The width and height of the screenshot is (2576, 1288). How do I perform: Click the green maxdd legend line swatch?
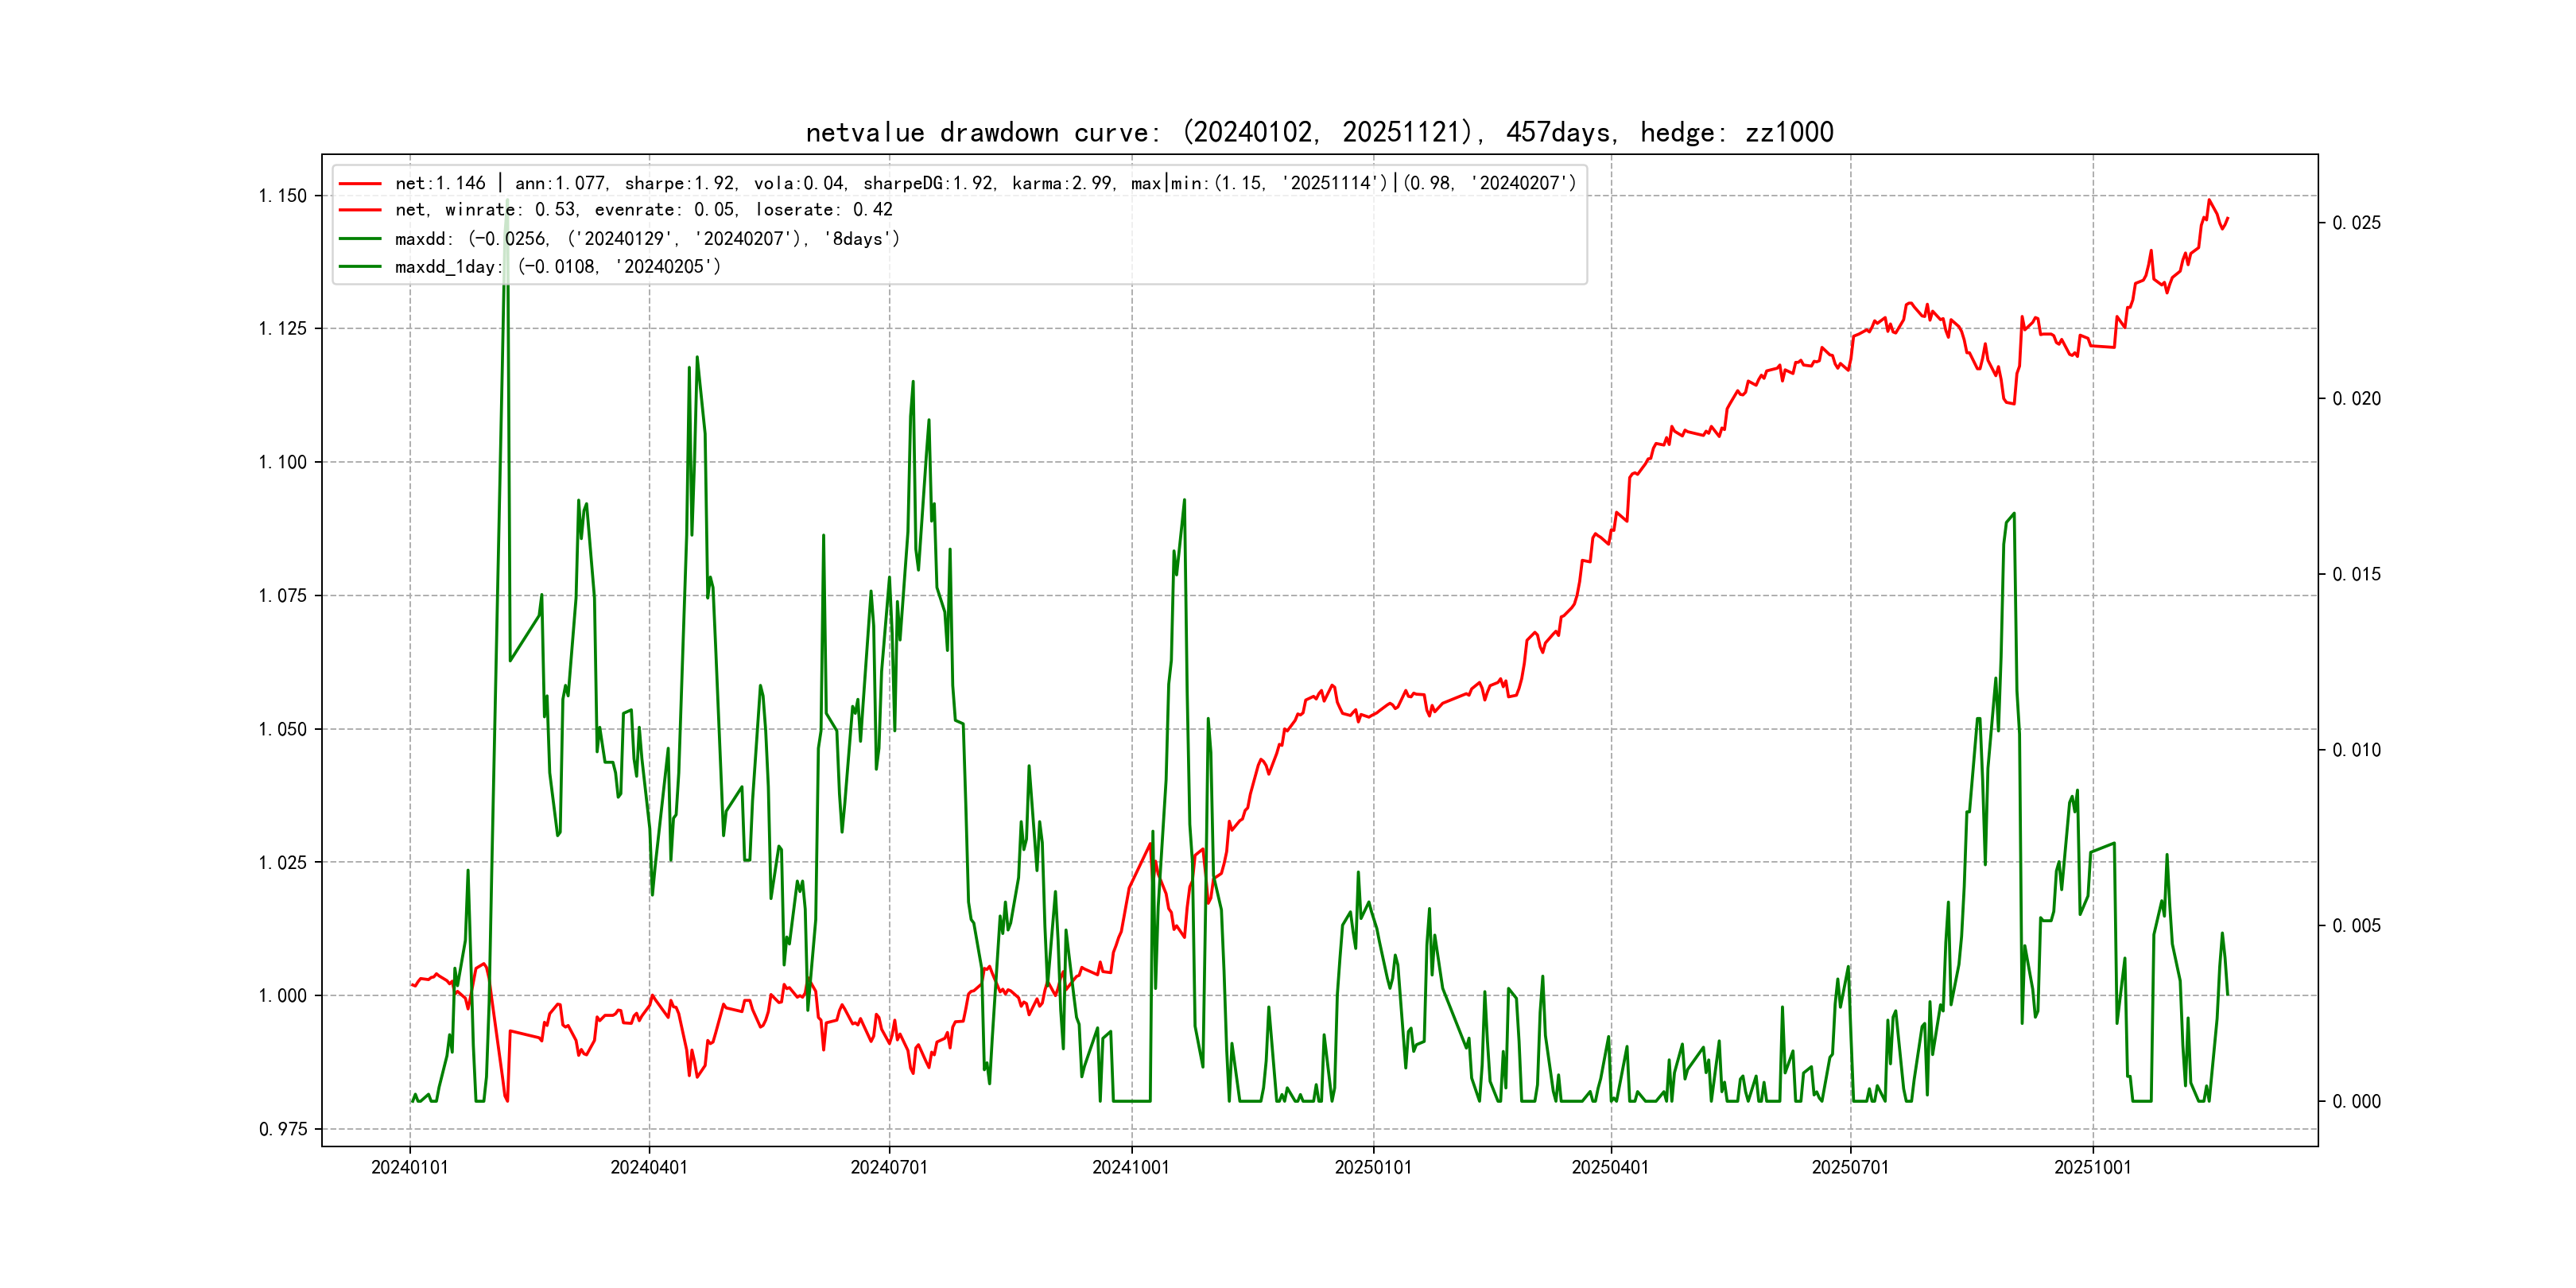(360, 239)
